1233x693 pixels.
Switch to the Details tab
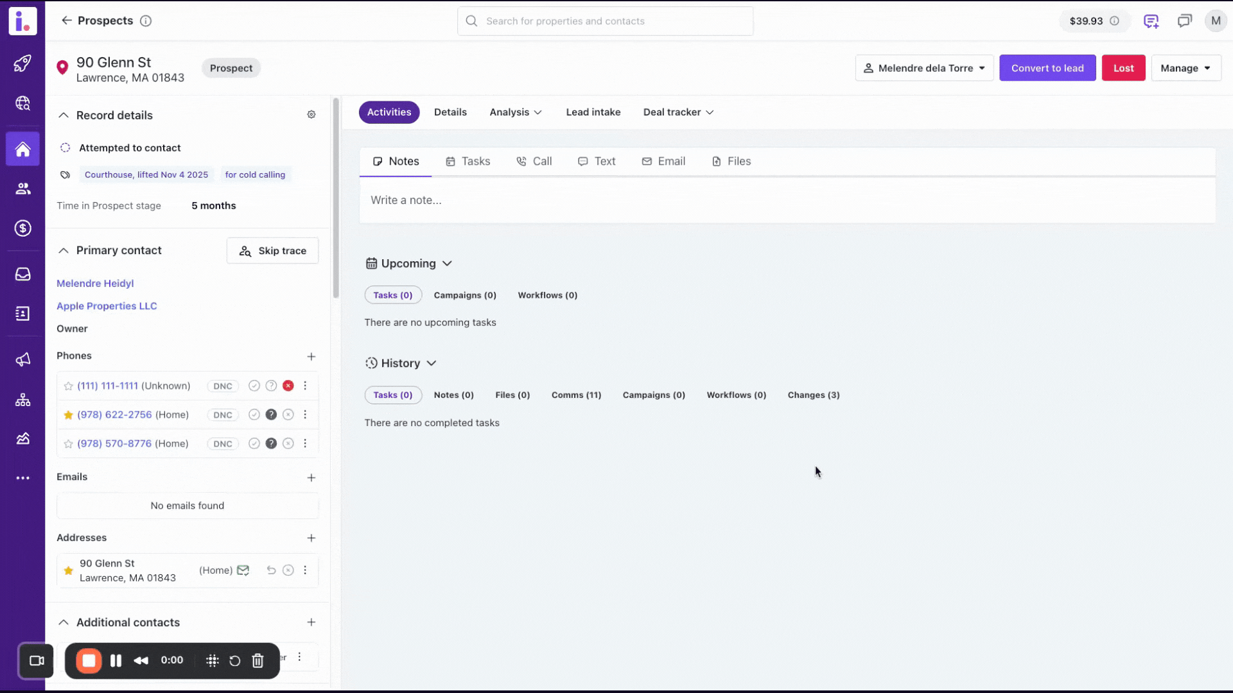tap(450, 112)
